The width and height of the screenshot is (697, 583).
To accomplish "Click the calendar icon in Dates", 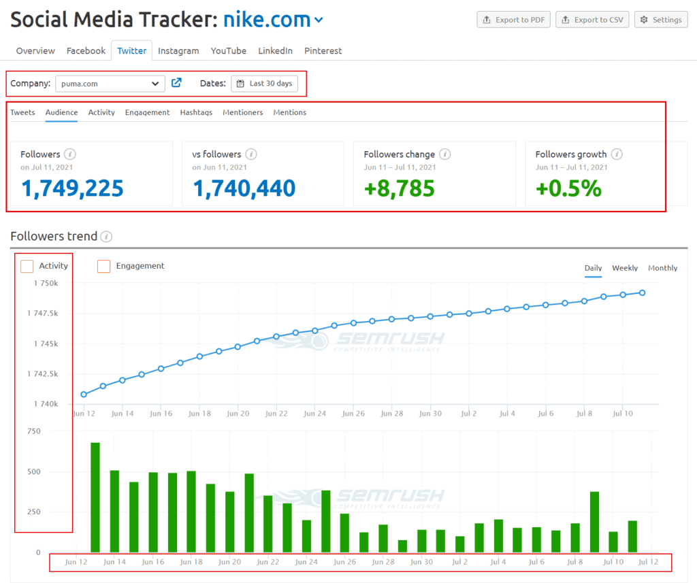I will pos(240,84).
